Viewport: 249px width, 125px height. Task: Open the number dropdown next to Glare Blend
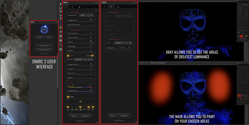click(x=91, y=59)
